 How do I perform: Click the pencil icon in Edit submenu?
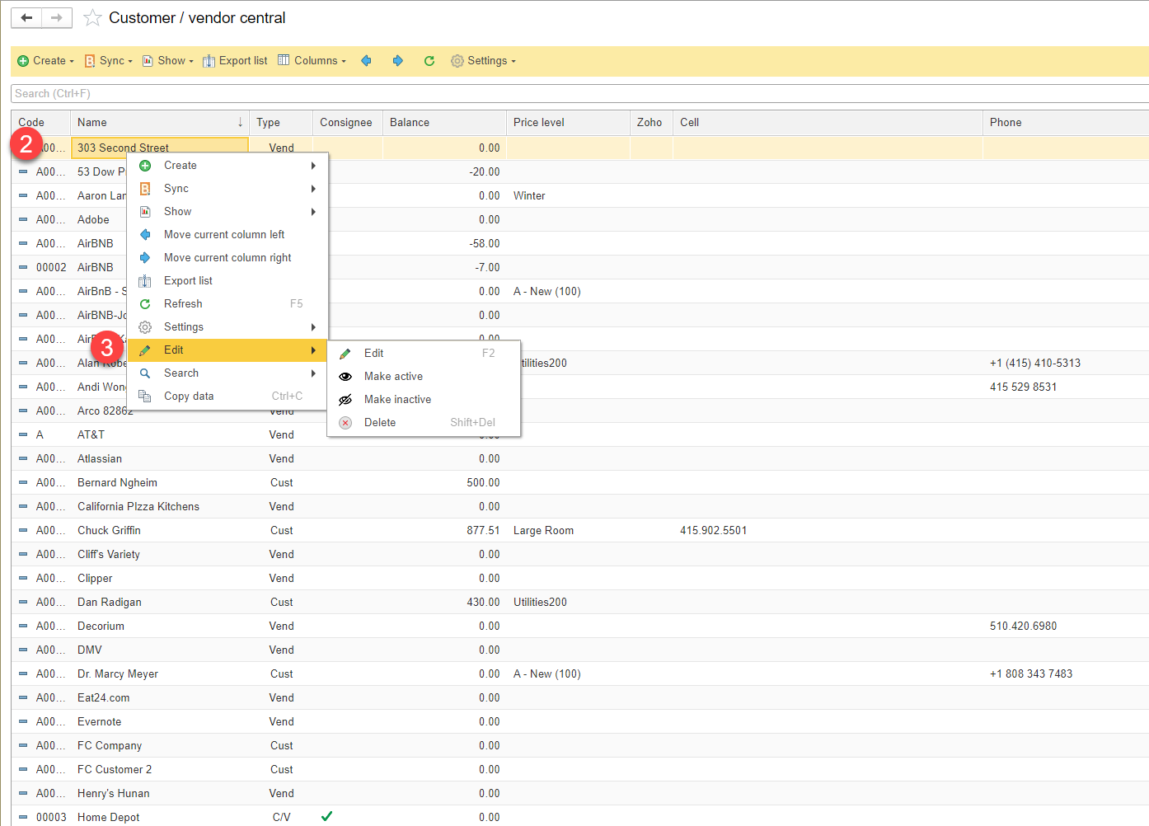[x=345, y=354]
